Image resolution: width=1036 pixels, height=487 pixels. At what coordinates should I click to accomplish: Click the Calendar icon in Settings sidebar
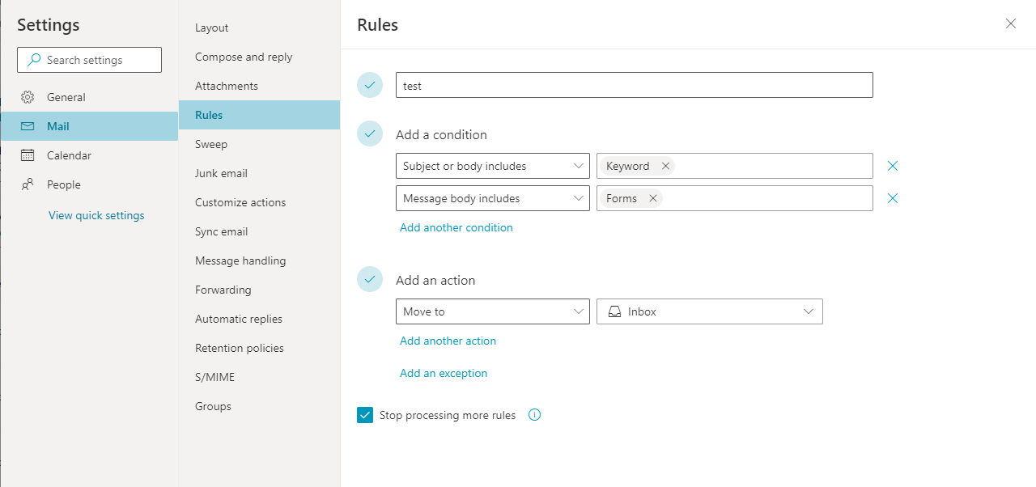(28, 155)
